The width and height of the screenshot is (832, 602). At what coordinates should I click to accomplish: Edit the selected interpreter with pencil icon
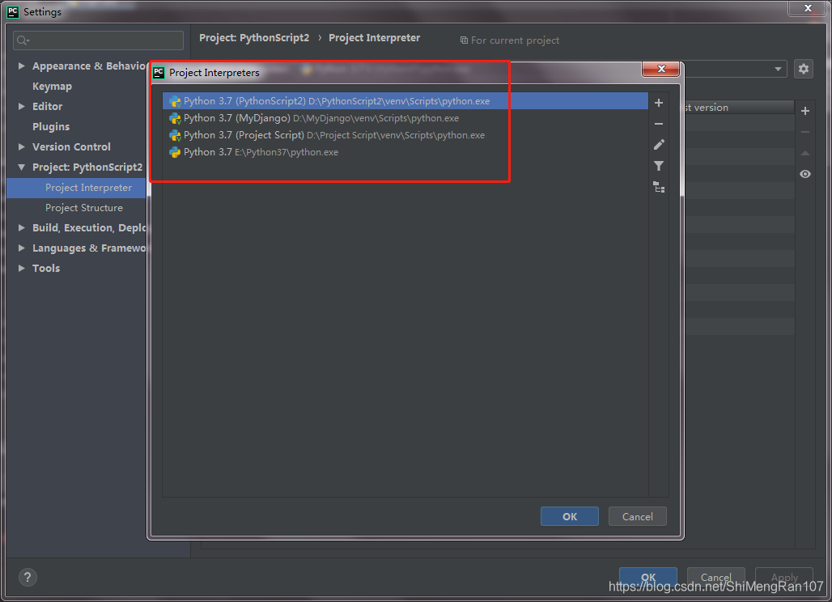(x=659, y=145)
